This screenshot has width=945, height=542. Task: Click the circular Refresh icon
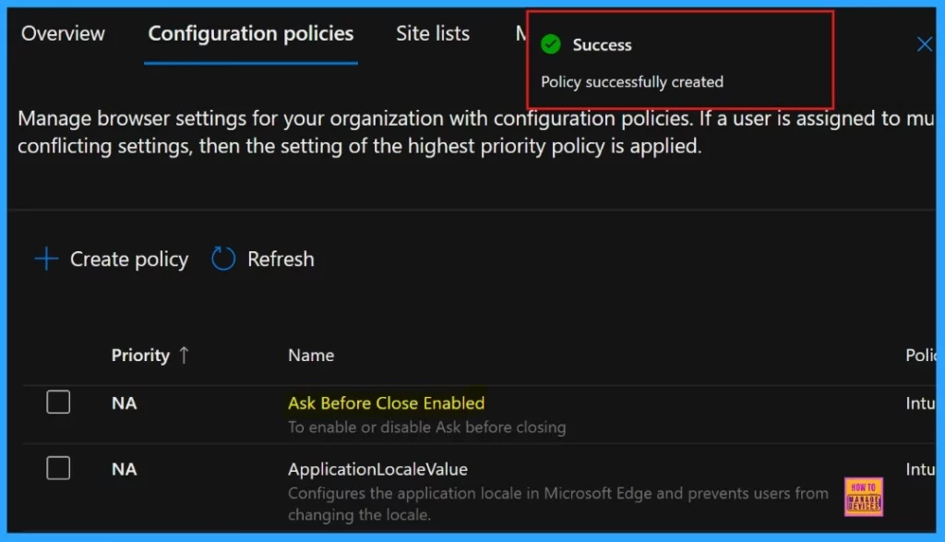click(x=223, y=259)
